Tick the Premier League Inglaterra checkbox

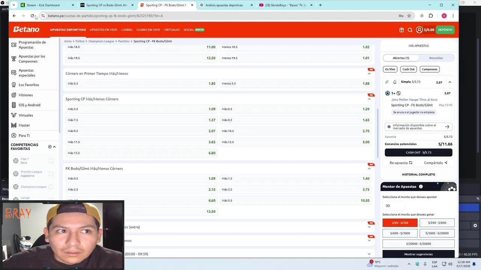[51, 174]
